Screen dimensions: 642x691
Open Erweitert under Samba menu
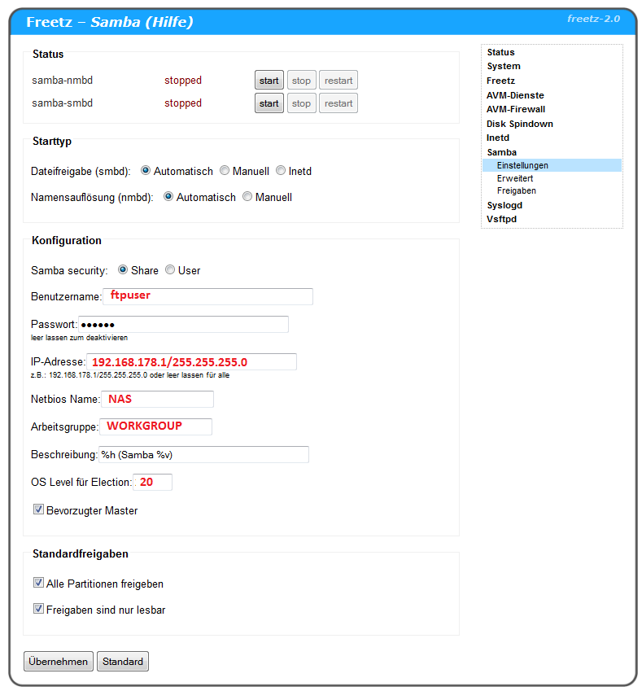pos(515,177)
